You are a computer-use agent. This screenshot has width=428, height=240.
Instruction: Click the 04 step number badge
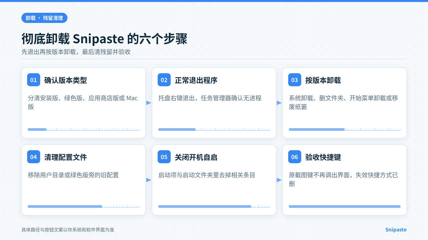[x=34, y=157]
